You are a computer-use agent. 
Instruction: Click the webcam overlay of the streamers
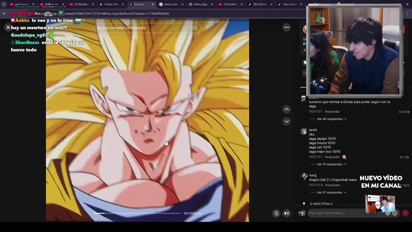tap(355, 51)
